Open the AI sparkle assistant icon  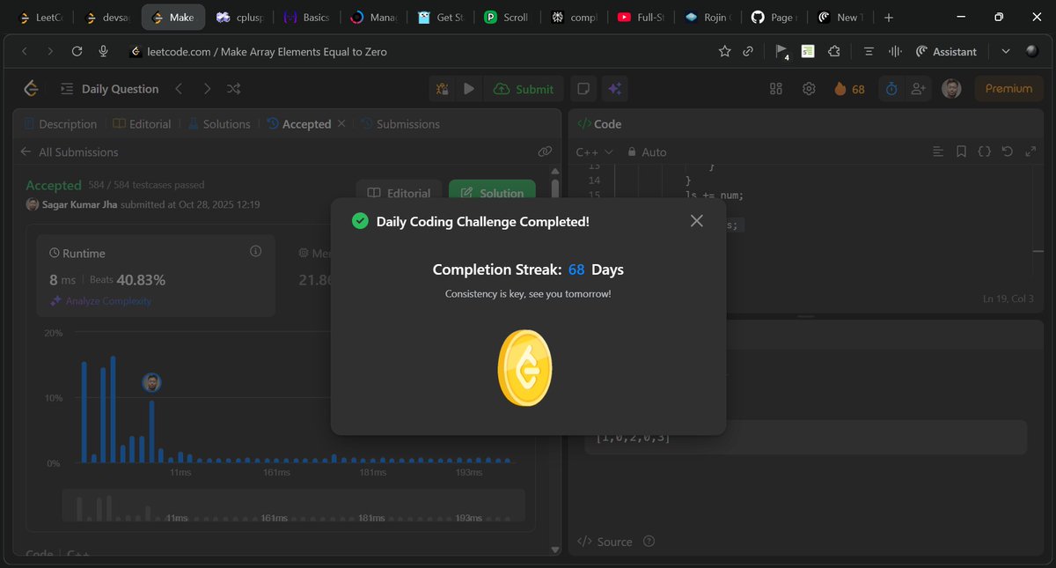[x=614, y=89]
